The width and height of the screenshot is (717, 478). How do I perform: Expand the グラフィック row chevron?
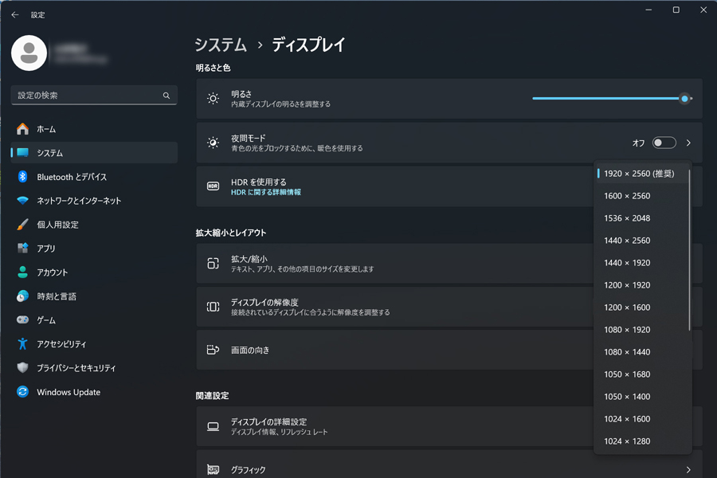tap(688, 470)
